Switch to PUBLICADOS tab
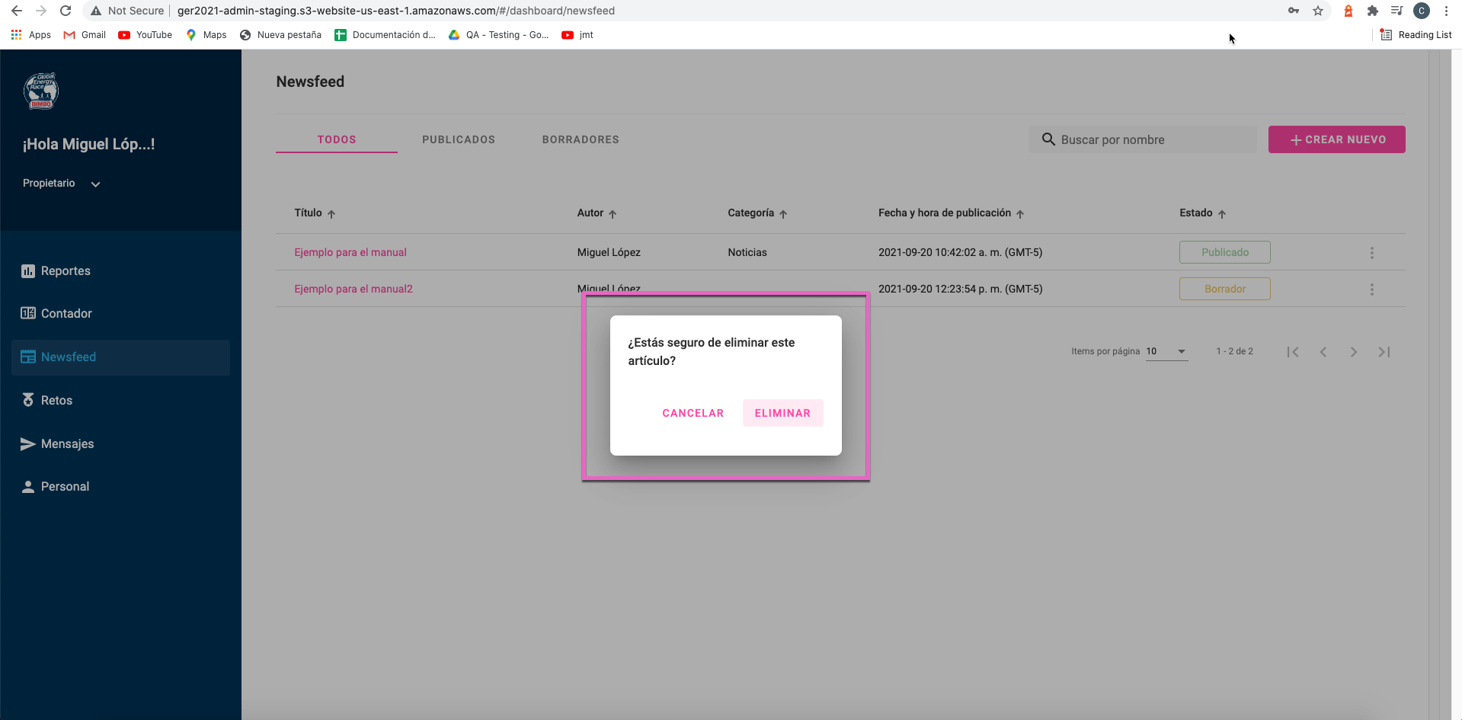This screenshot has width=1462, height=720. coord(459,139)
